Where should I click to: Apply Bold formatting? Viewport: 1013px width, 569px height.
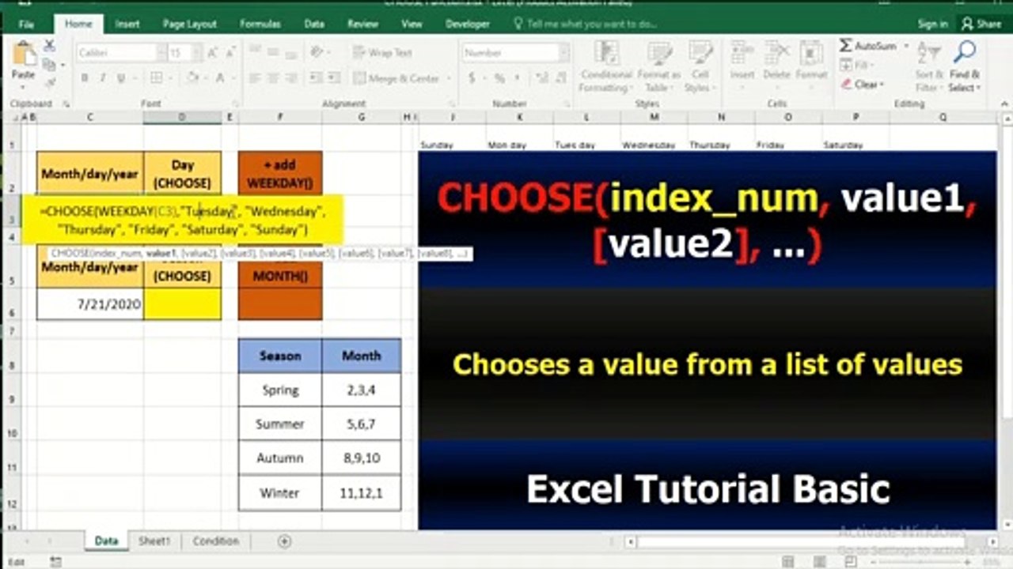tap(85, 77)
